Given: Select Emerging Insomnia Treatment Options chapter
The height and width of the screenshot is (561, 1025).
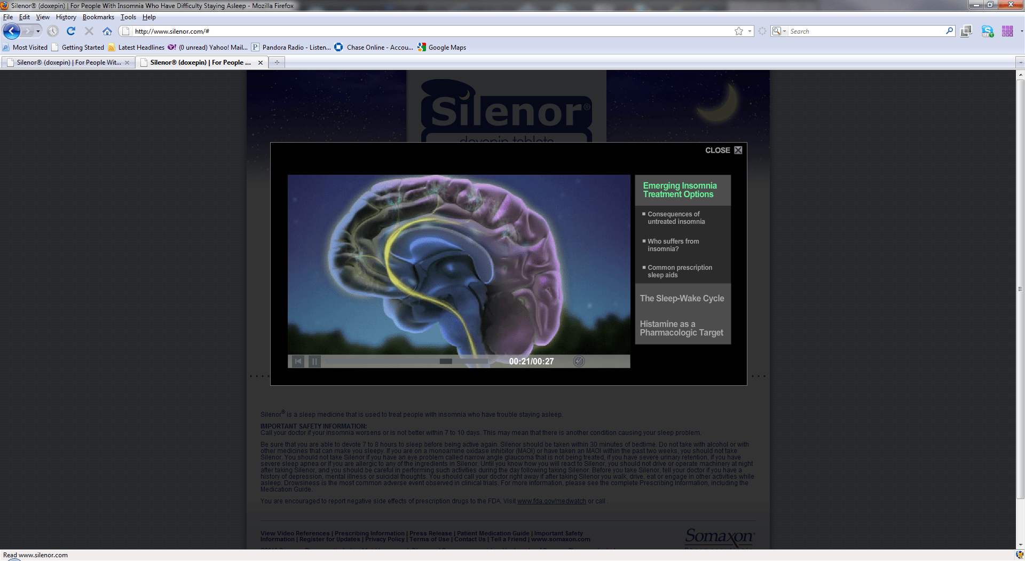Looking at the screenshot, I should [x=683, y=190].
